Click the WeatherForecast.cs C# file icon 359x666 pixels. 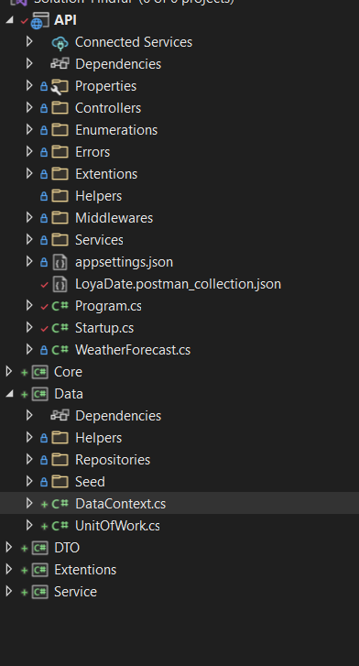[60, 350]
